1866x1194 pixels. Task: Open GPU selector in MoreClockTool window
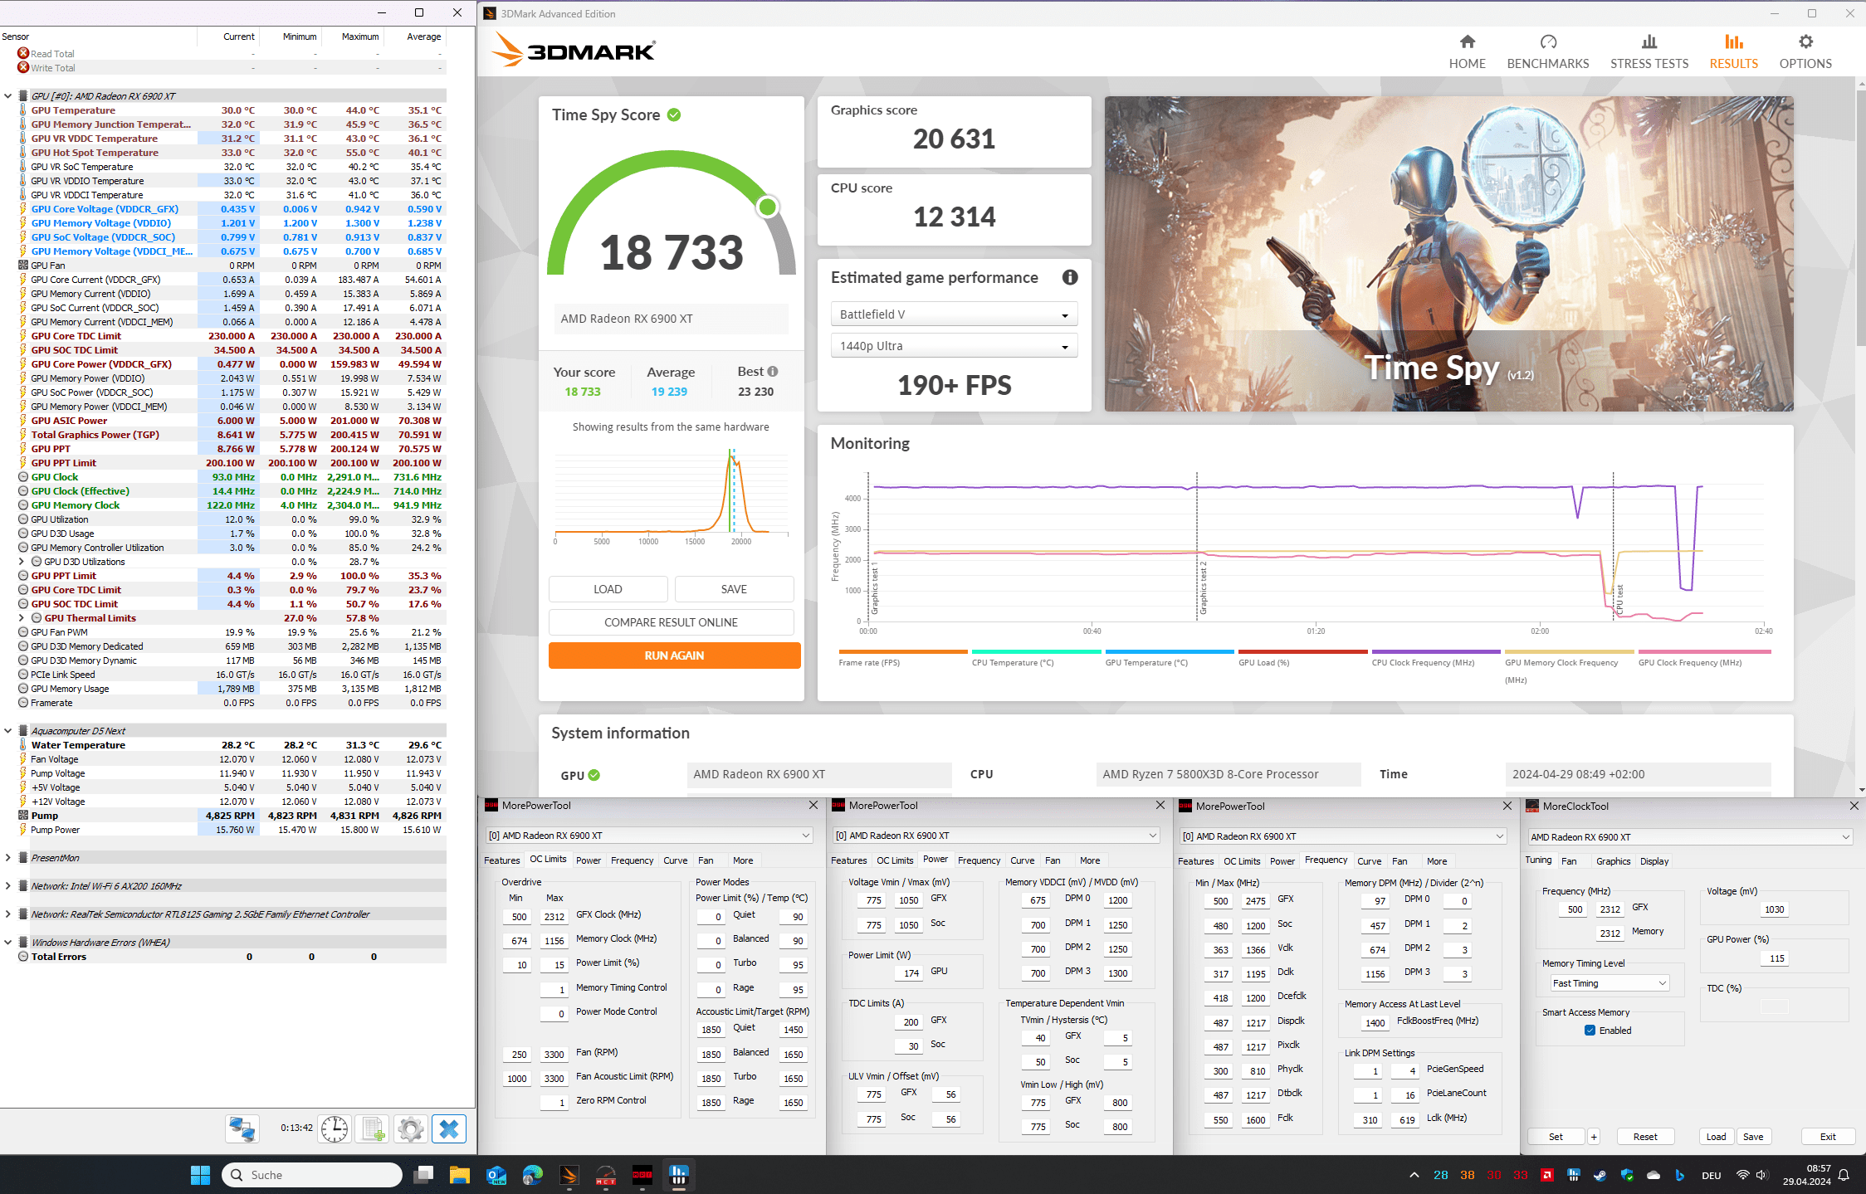point(1690,837)
